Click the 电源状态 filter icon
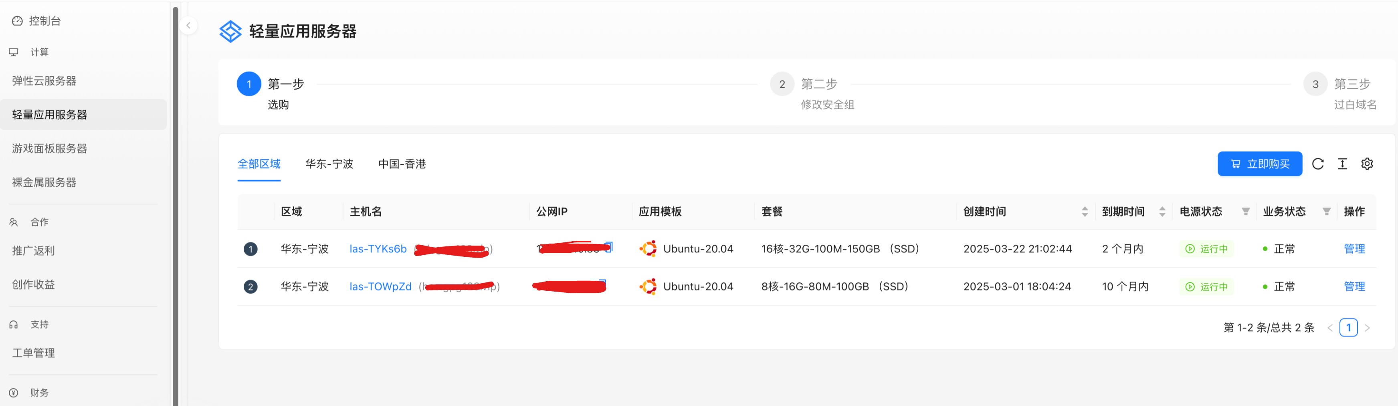Screen dimensions: 1398x406 coord(1246,212)
